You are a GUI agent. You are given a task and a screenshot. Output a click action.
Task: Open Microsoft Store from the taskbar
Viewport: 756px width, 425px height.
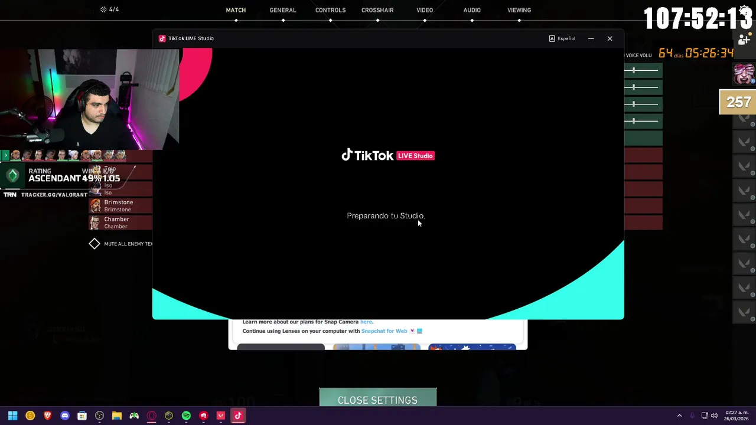pos(82,416)
